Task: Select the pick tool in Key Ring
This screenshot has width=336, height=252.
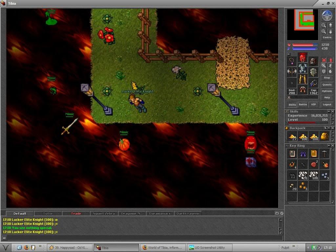Action: (x=325, y=154)
